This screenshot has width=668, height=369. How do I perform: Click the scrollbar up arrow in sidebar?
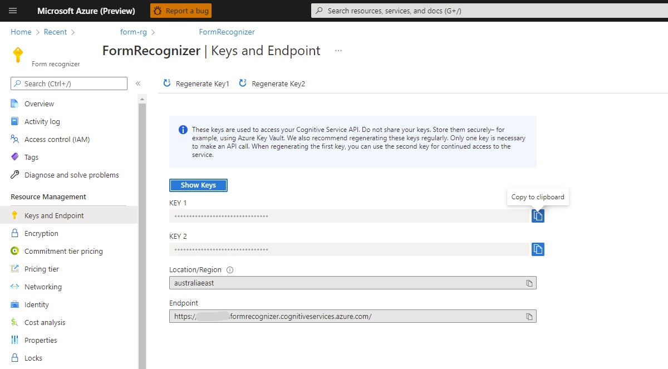142,99
